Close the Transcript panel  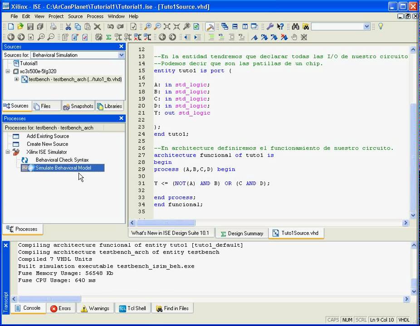[5, 245]
